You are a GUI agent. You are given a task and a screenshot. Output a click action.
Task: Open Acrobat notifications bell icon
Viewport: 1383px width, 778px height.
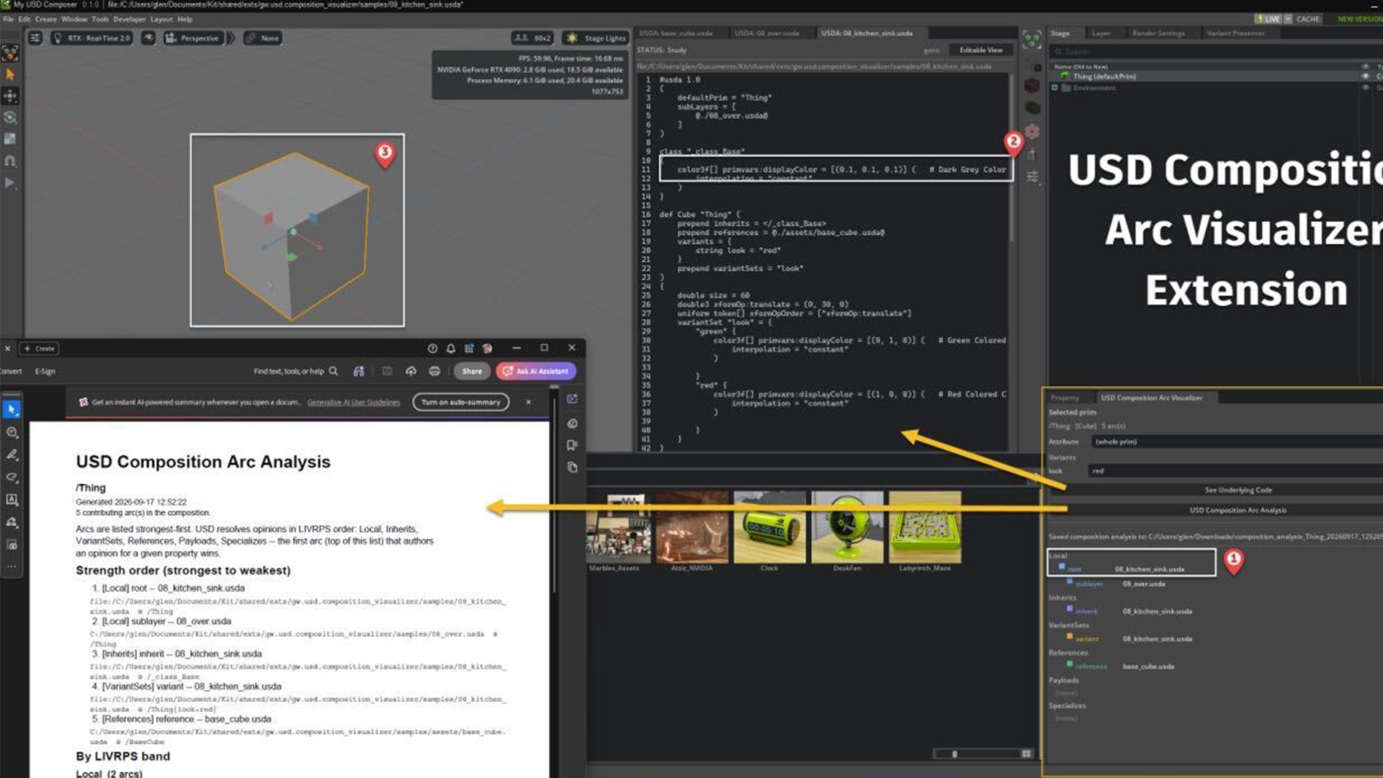pos(450,349)
